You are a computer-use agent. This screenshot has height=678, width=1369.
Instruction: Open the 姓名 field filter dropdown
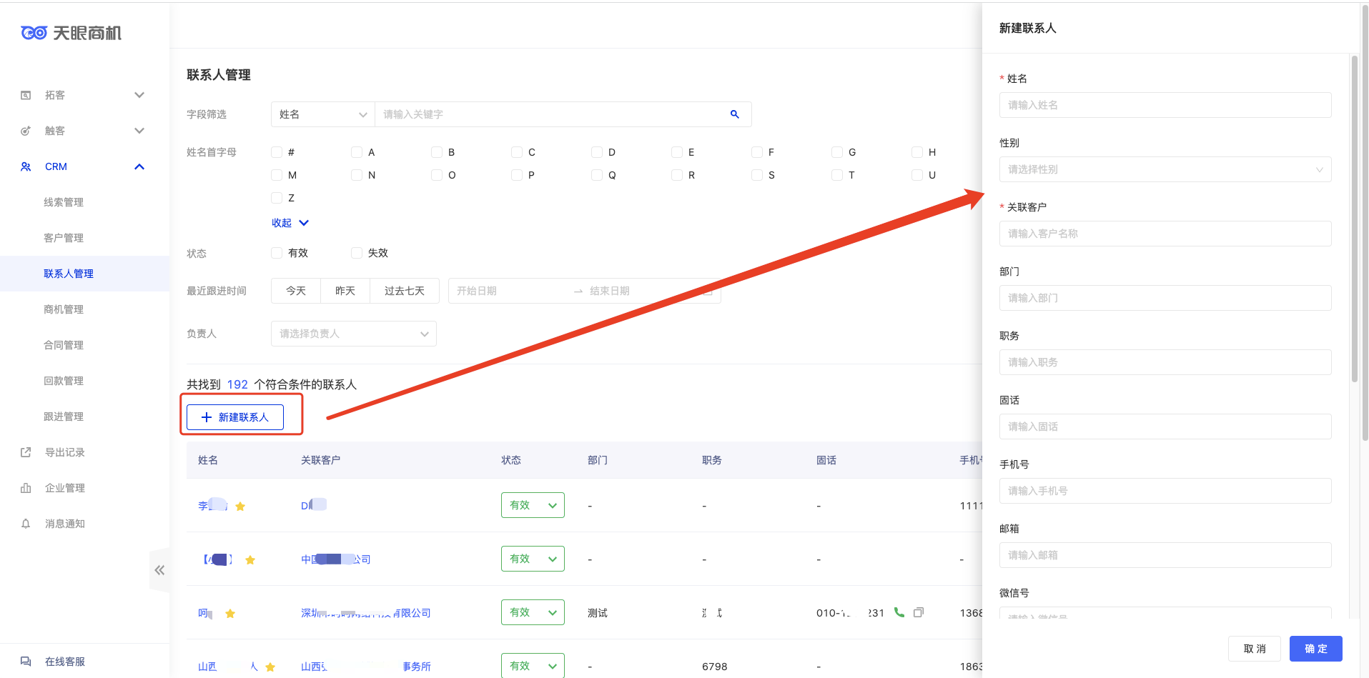(x=323, y=114)
